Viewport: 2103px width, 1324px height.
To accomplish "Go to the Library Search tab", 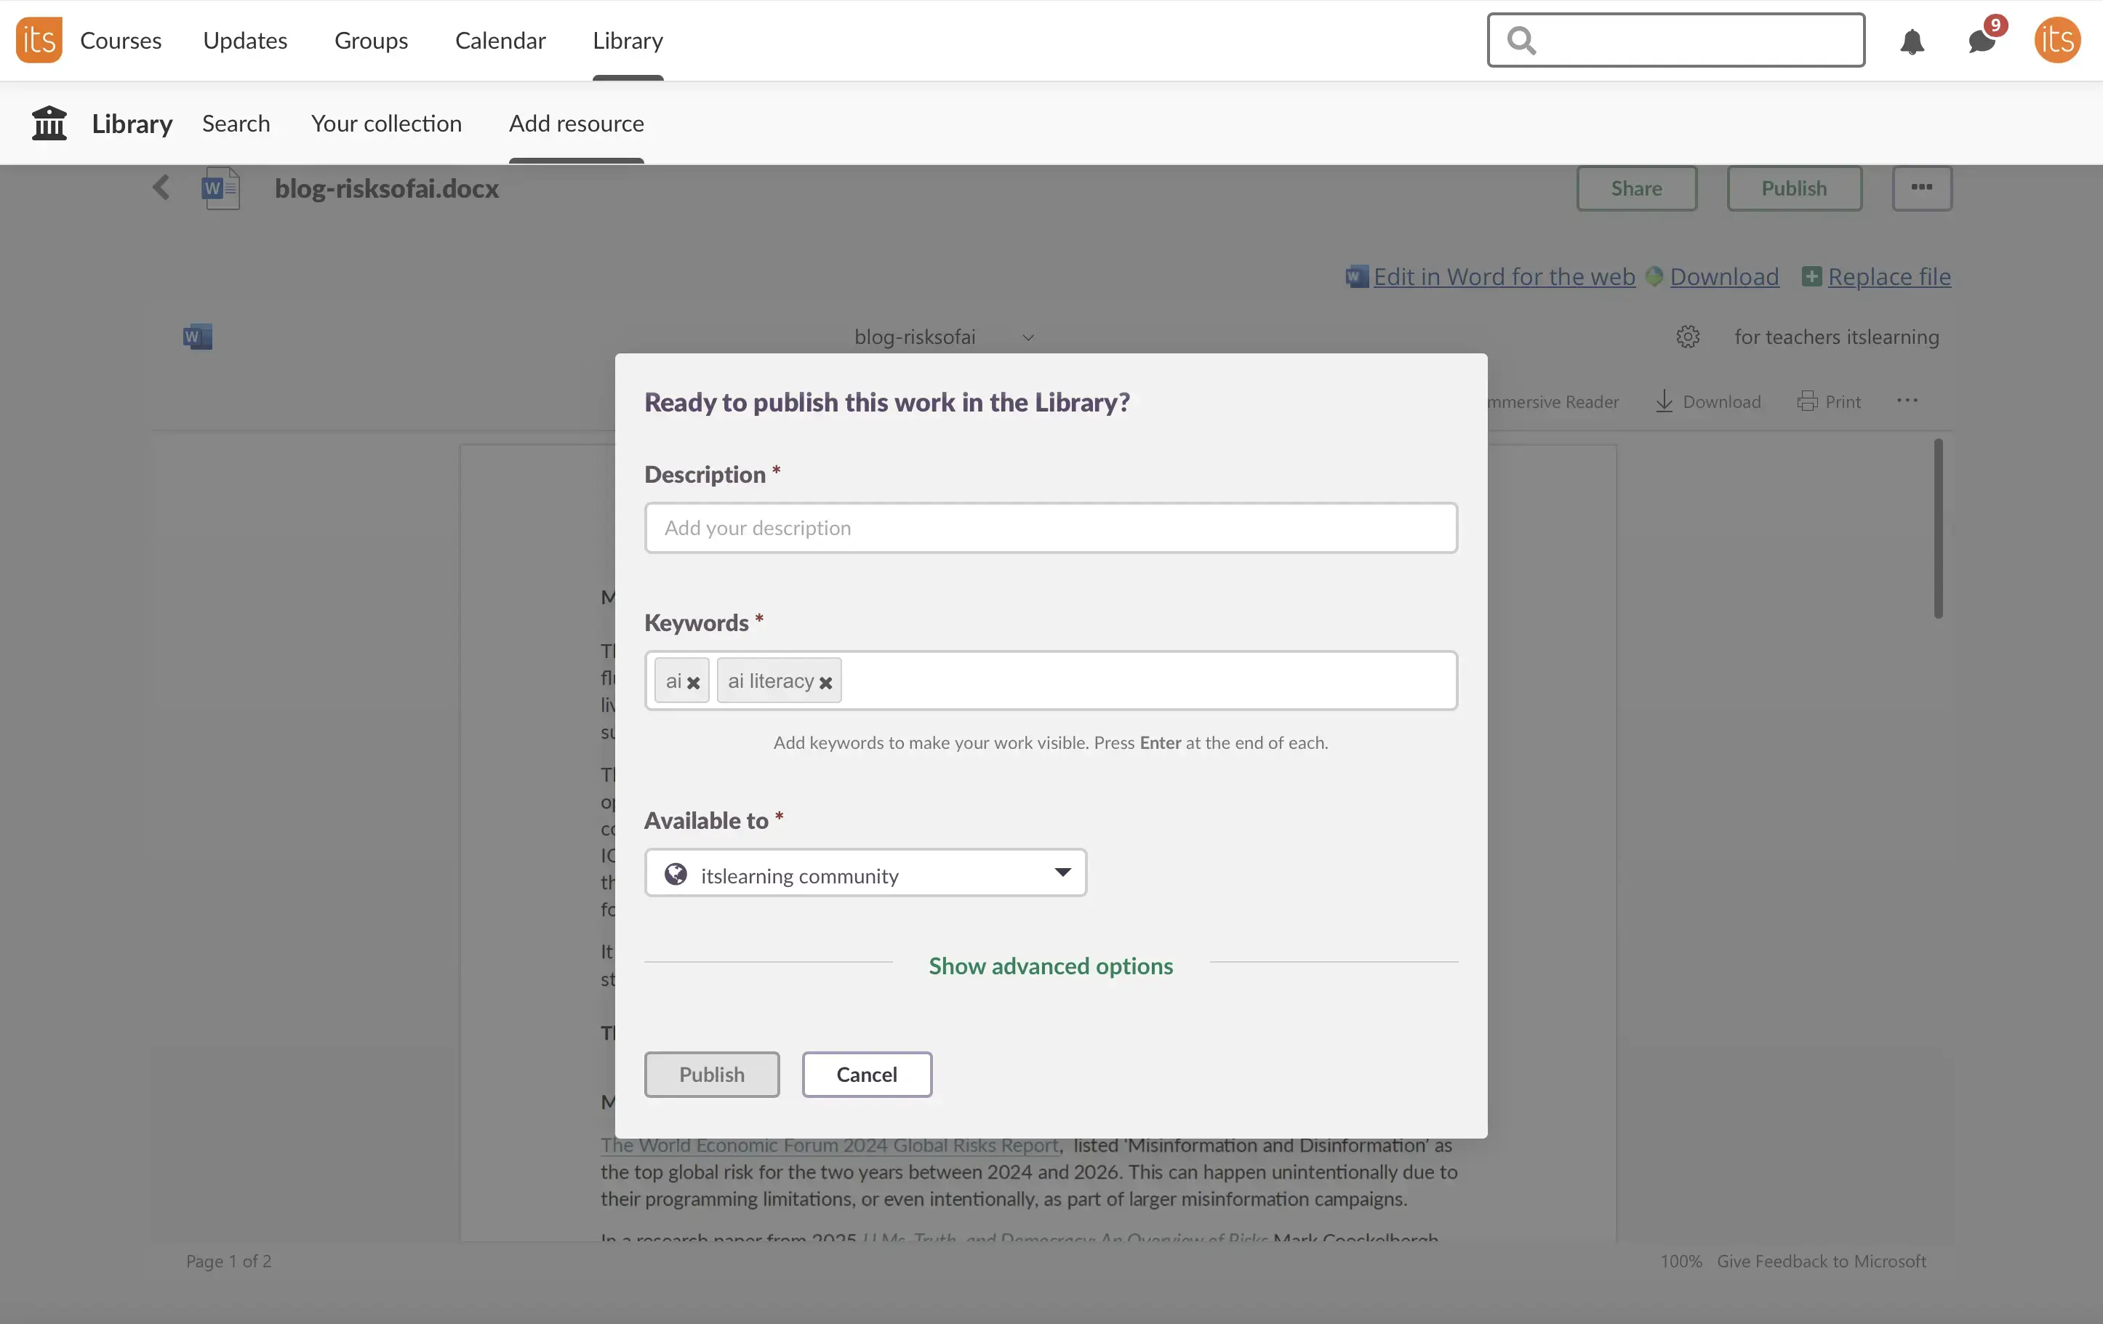I will (236, 123).
